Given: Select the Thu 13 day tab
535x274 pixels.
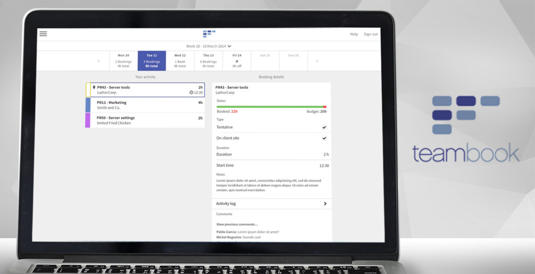Looking at the screenshot, I should 208,61.
